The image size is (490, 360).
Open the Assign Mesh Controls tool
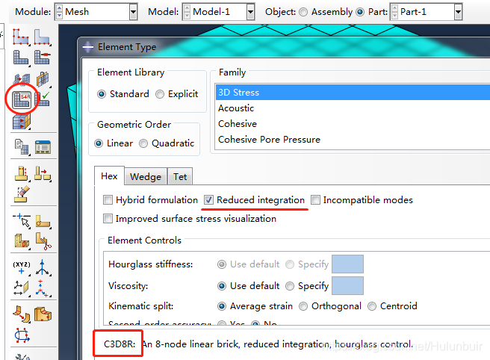click(x=21, y=78)
